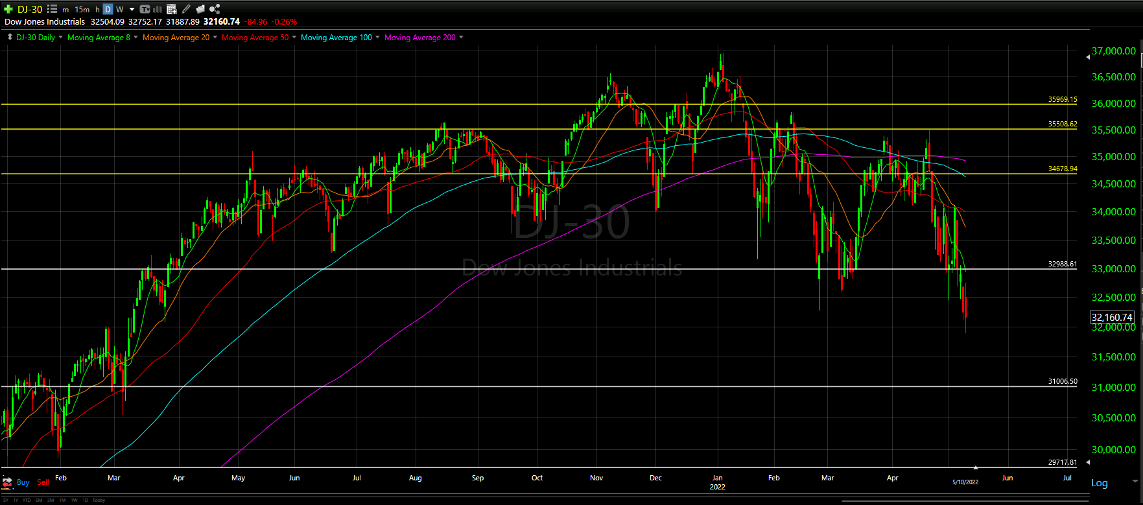The height and width of the screenshot is (505, 1143).
Task: Expand the Moving Average 200 dropdown arrow
Action: coord(461,37)
